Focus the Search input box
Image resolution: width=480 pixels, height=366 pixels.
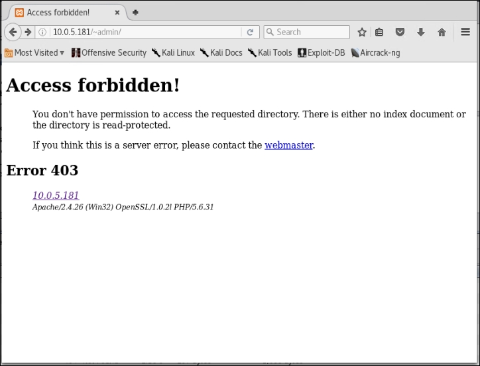point(306,32)
